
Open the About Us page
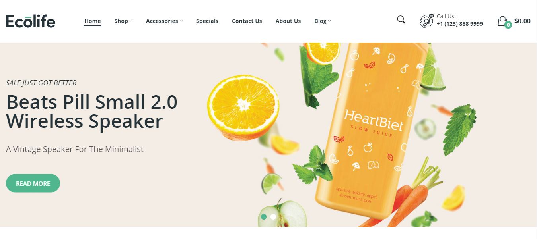288,21
